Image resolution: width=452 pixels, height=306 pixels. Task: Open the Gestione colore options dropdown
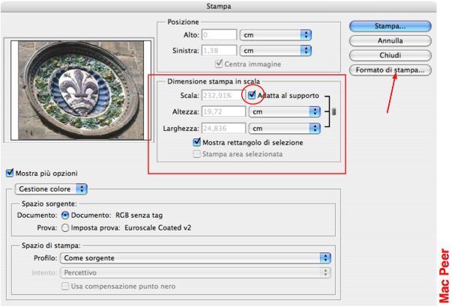[51, 189]
